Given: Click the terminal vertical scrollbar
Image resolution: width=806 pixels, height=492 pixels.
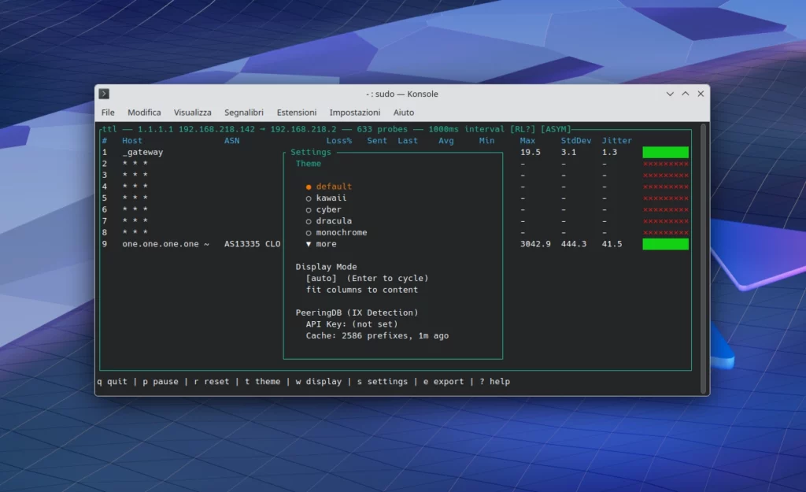Looking at the screenshot, I should 704,258.
